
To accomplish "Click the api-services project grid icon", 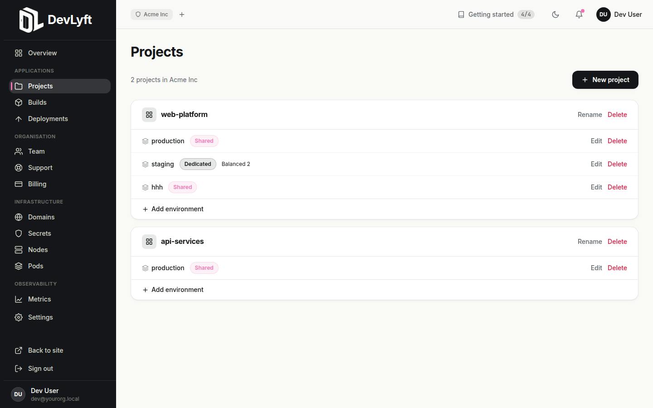I will point(149,242).
